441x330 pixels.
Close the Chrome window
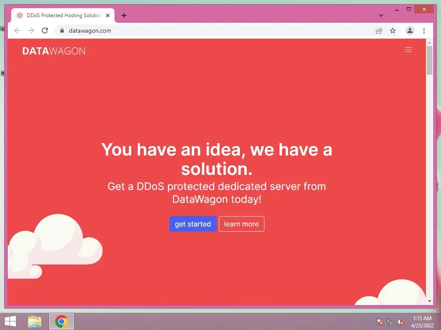[424, 9]
